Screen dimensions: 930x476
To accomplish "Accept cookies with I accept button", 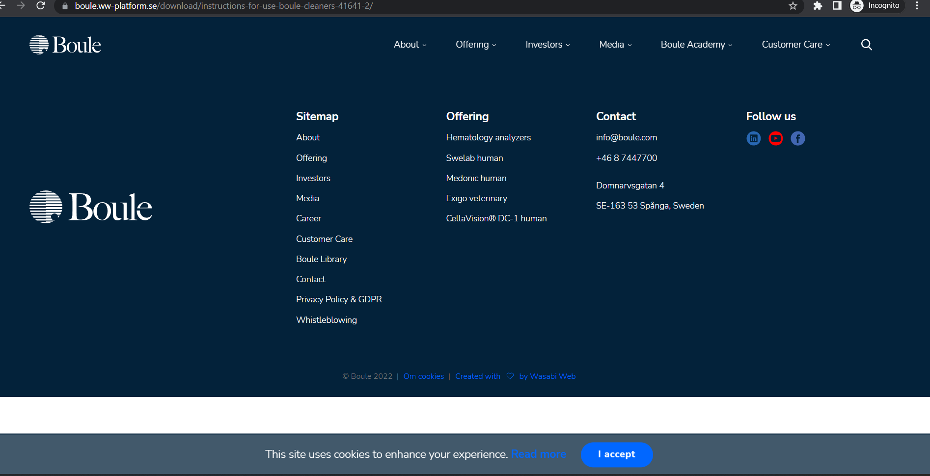I will click(616, 454).
